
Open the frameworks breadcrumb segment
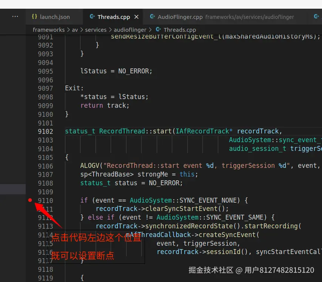tap(49, 30)
